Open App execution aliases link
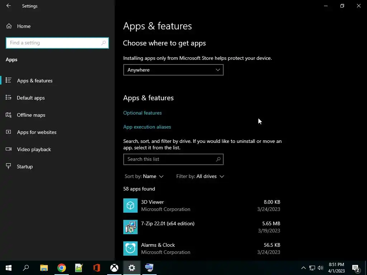The width and height of the screenshot is (367, 275). 147,127
